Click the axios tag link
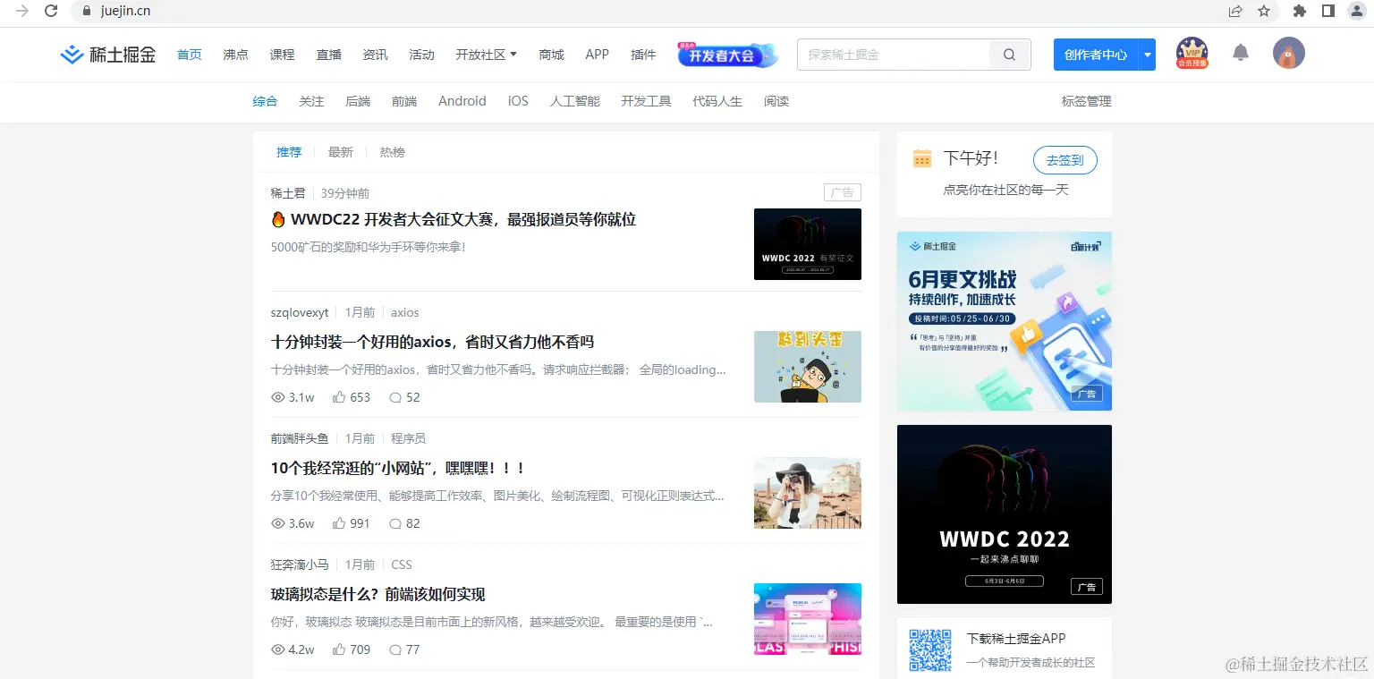Image resolution: width=1374 pixels, height=679 pixels. click(405, 312)
